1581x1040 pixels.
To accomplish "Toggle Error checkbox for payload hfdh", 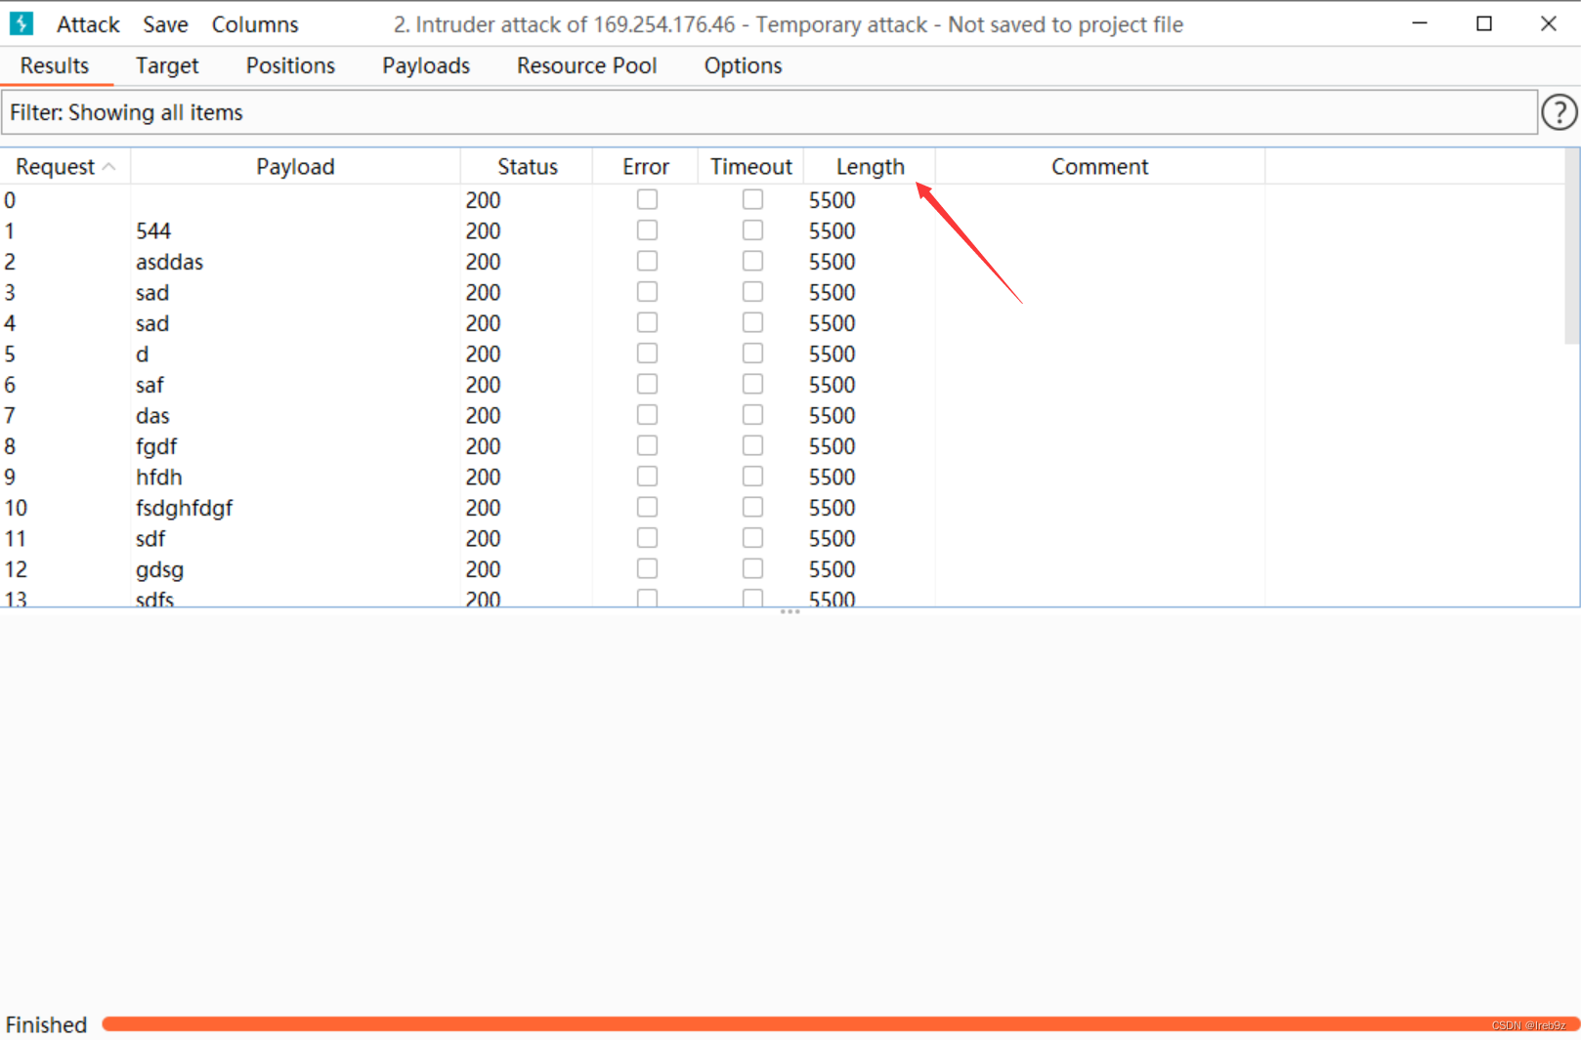I will 647,477.
